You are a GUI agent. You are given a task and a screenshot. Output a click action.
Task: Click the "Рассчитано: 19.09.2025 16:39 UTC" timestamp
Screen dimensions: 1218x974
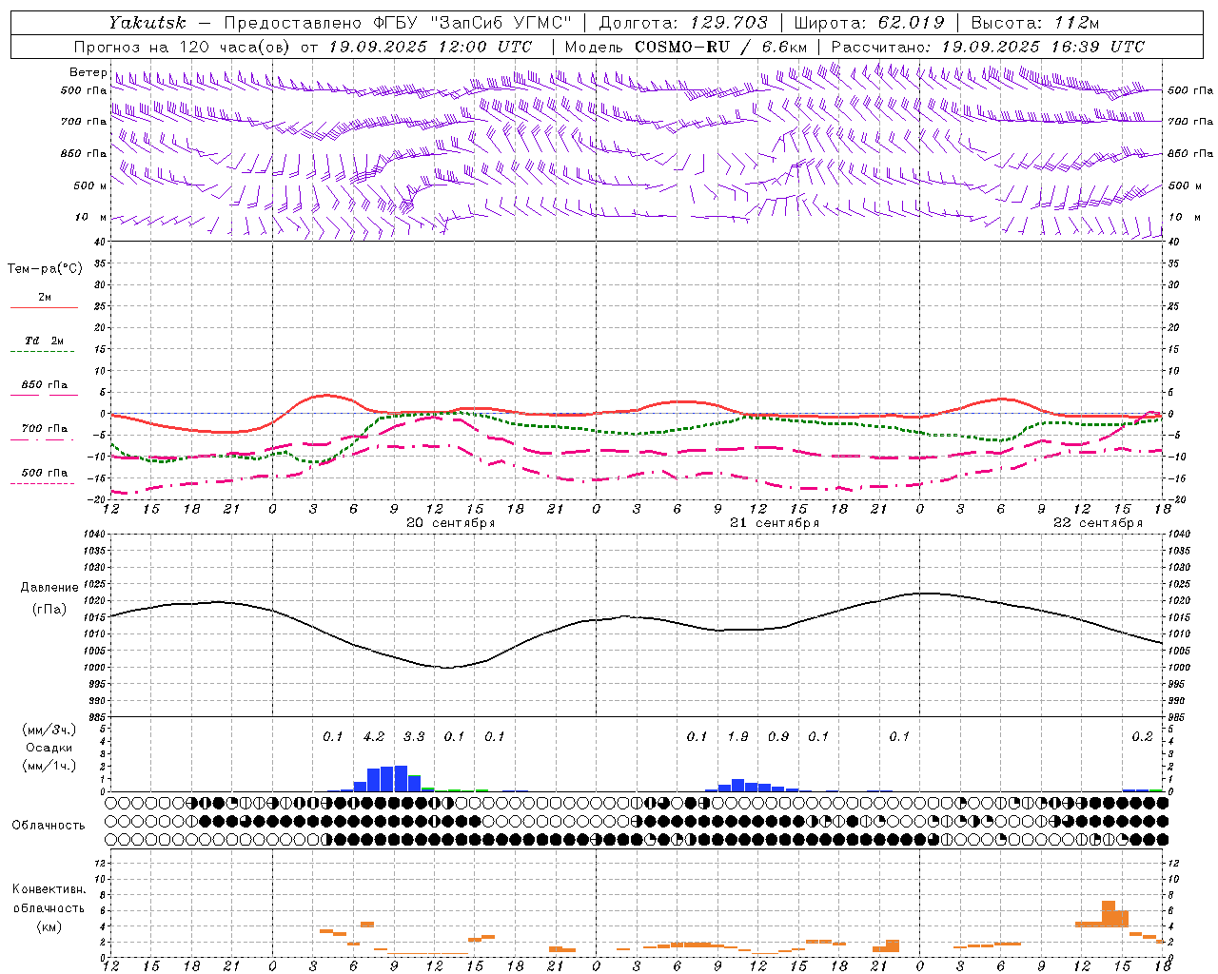tap(988, 47)
